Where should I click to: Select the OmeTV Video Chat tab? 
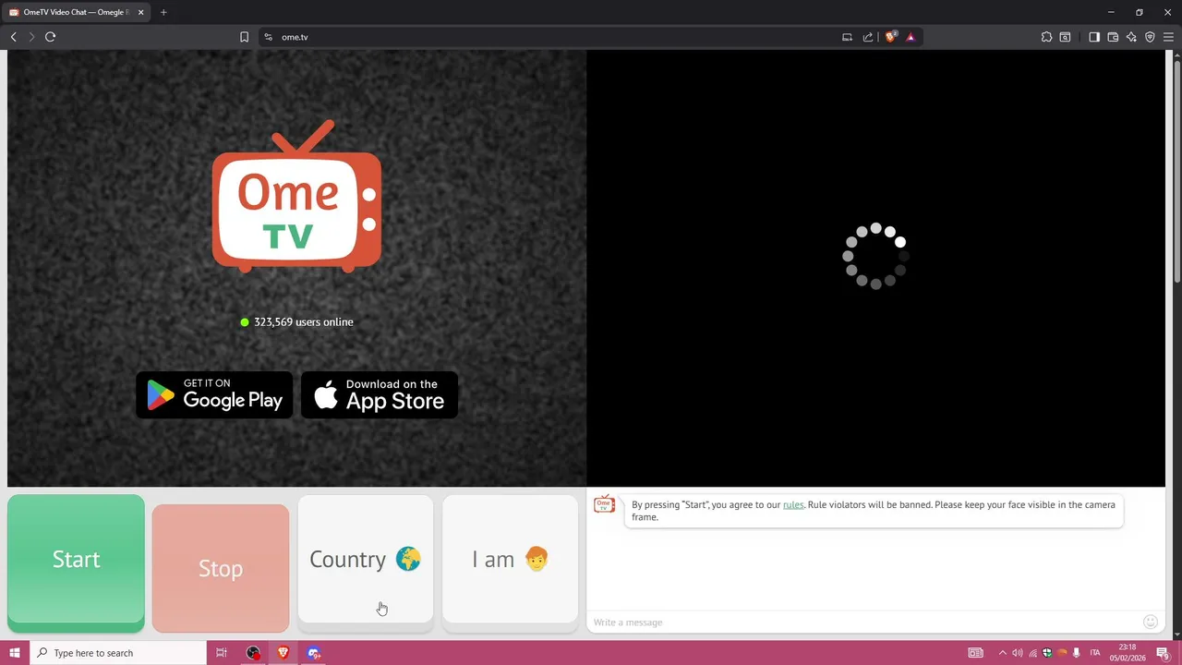click(x=77, y=12)
